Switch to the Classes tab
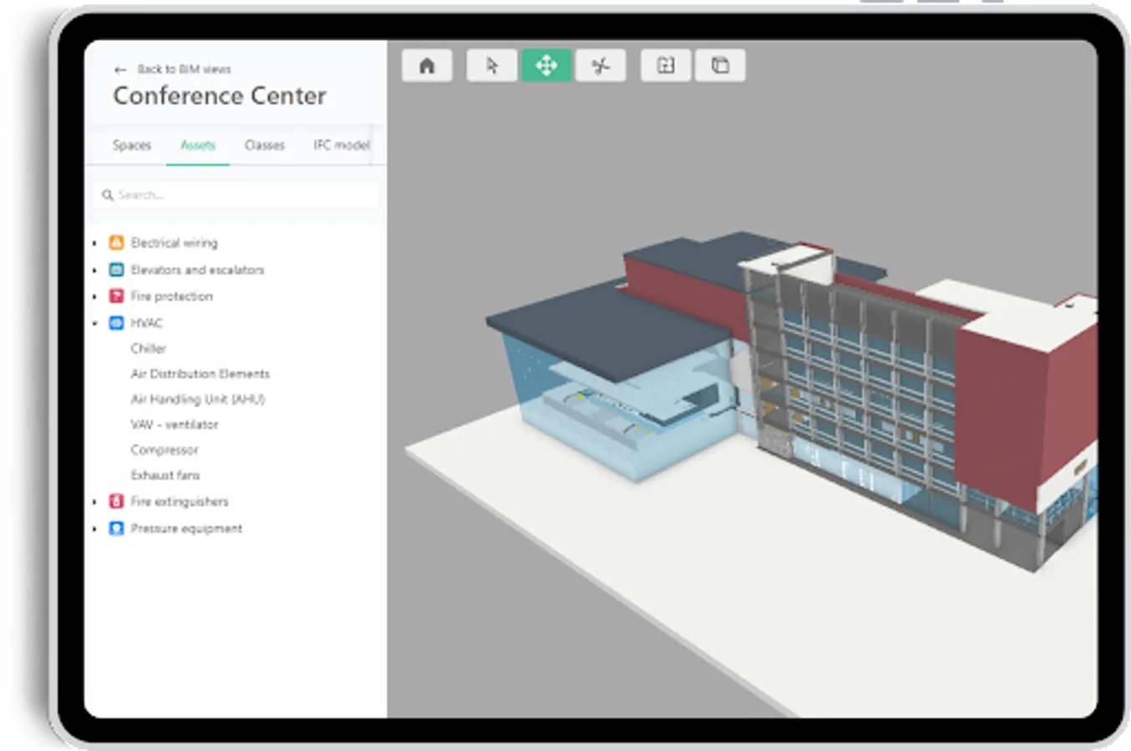 [265, 145]
